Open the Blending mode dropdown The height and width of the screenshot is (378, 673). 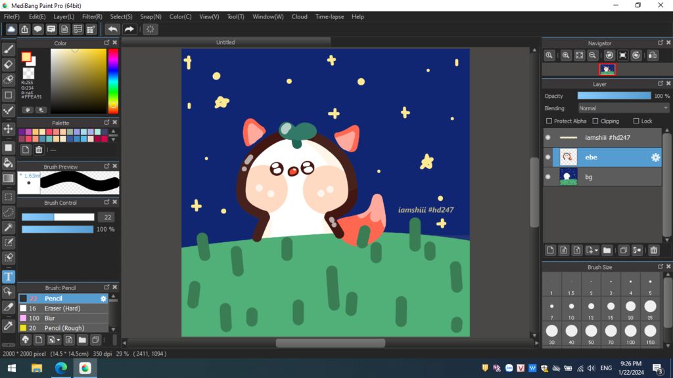(x=624, y=108)
